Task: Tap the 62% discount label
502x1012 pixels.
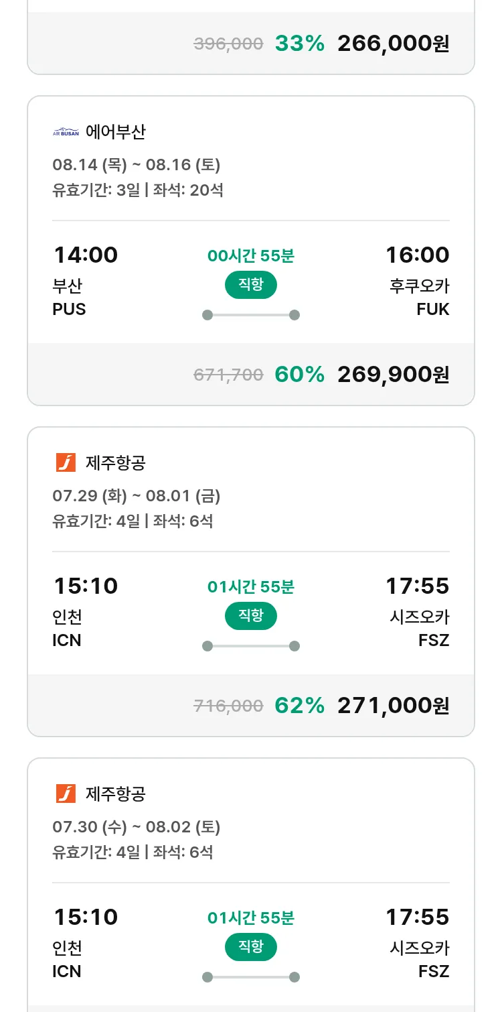Action: pos(299,706)
